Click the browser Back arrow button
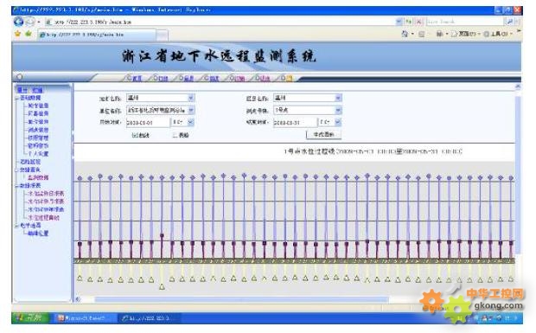This screenshot has width=536, height=333. click(18, 22)
